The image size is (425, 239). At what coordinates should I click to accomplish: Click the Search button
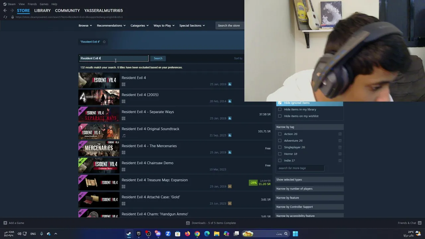point(158,58)
